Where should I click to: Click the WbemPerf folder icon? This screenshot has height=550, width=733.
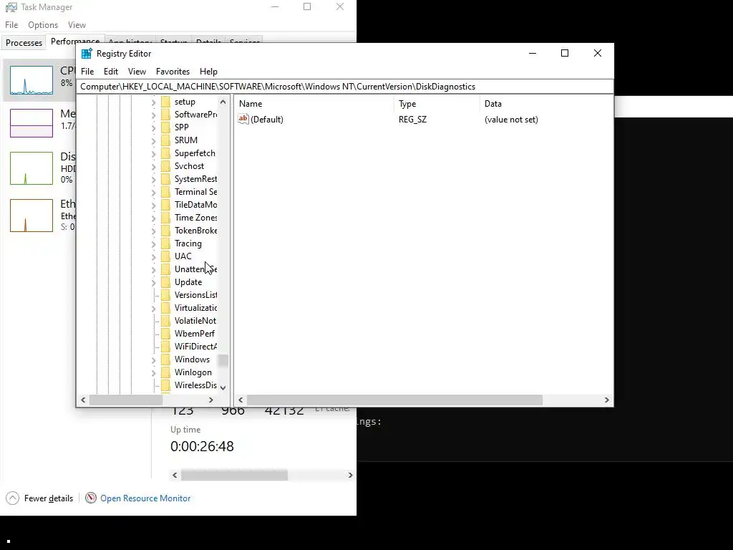coord(165,334)
